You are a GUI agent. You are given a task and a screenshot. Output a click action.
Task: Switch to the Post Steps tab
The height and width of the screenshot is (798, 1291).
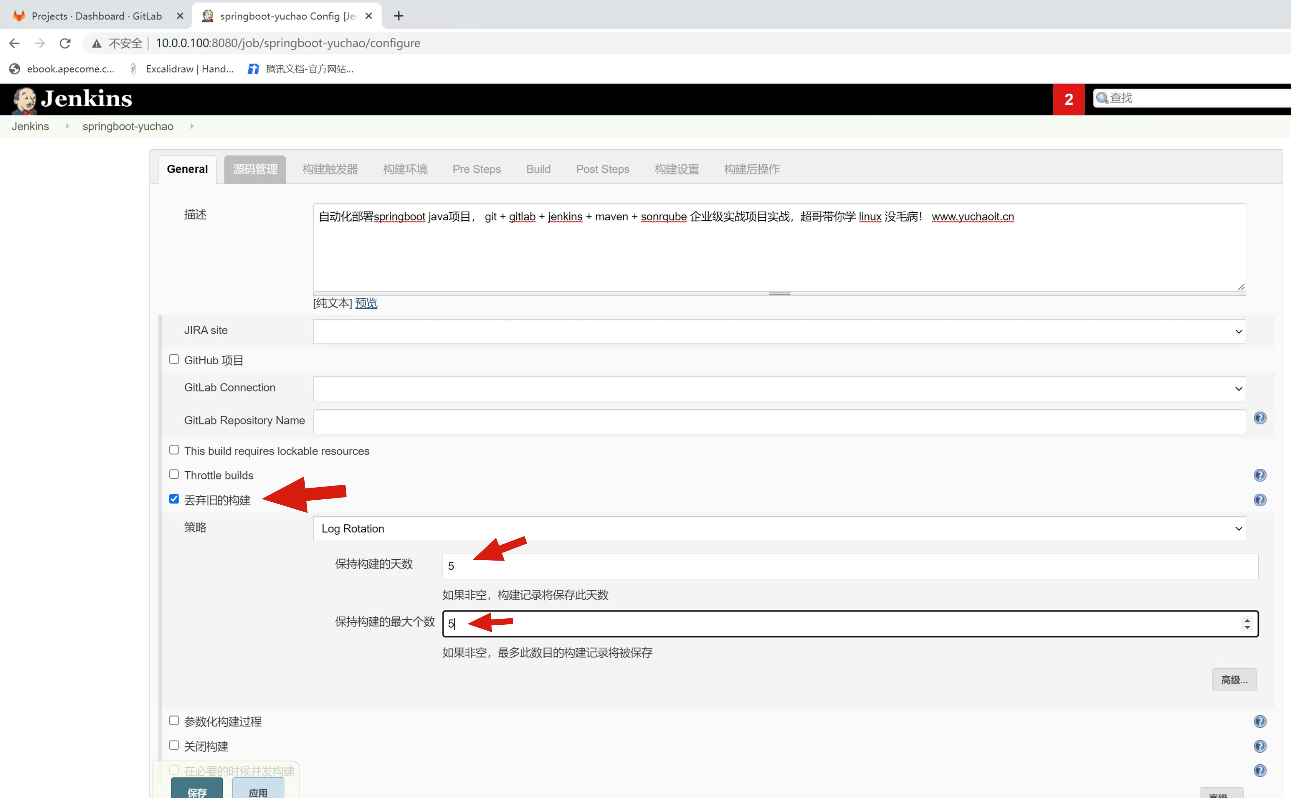(x=603, y=169)
